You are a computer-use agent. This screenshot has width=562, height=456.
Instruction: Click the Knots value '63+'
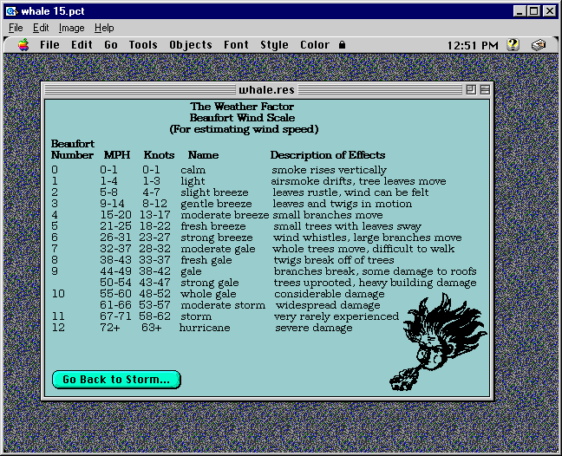[151, 328]
